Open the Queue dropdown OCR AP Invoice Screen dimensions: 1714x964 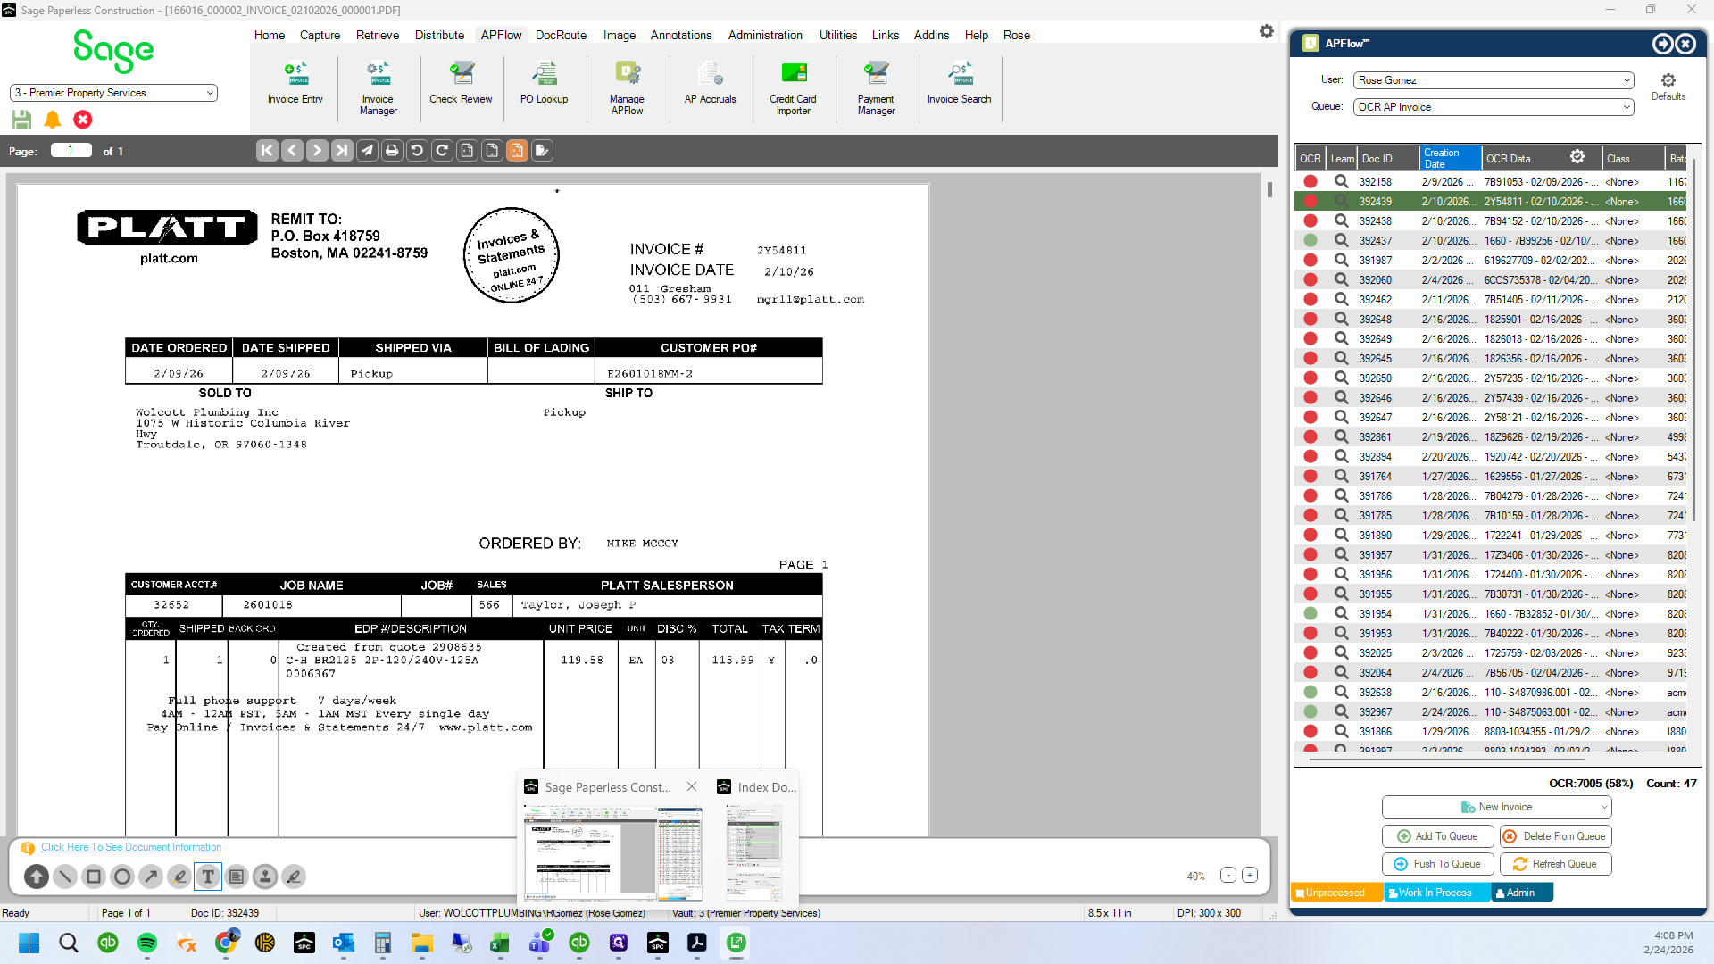pos(1494,107)
